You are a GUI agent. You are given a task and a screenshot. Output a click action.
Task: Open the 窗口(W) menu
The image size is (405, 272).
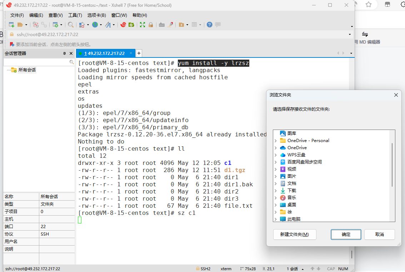coord(119,15)
